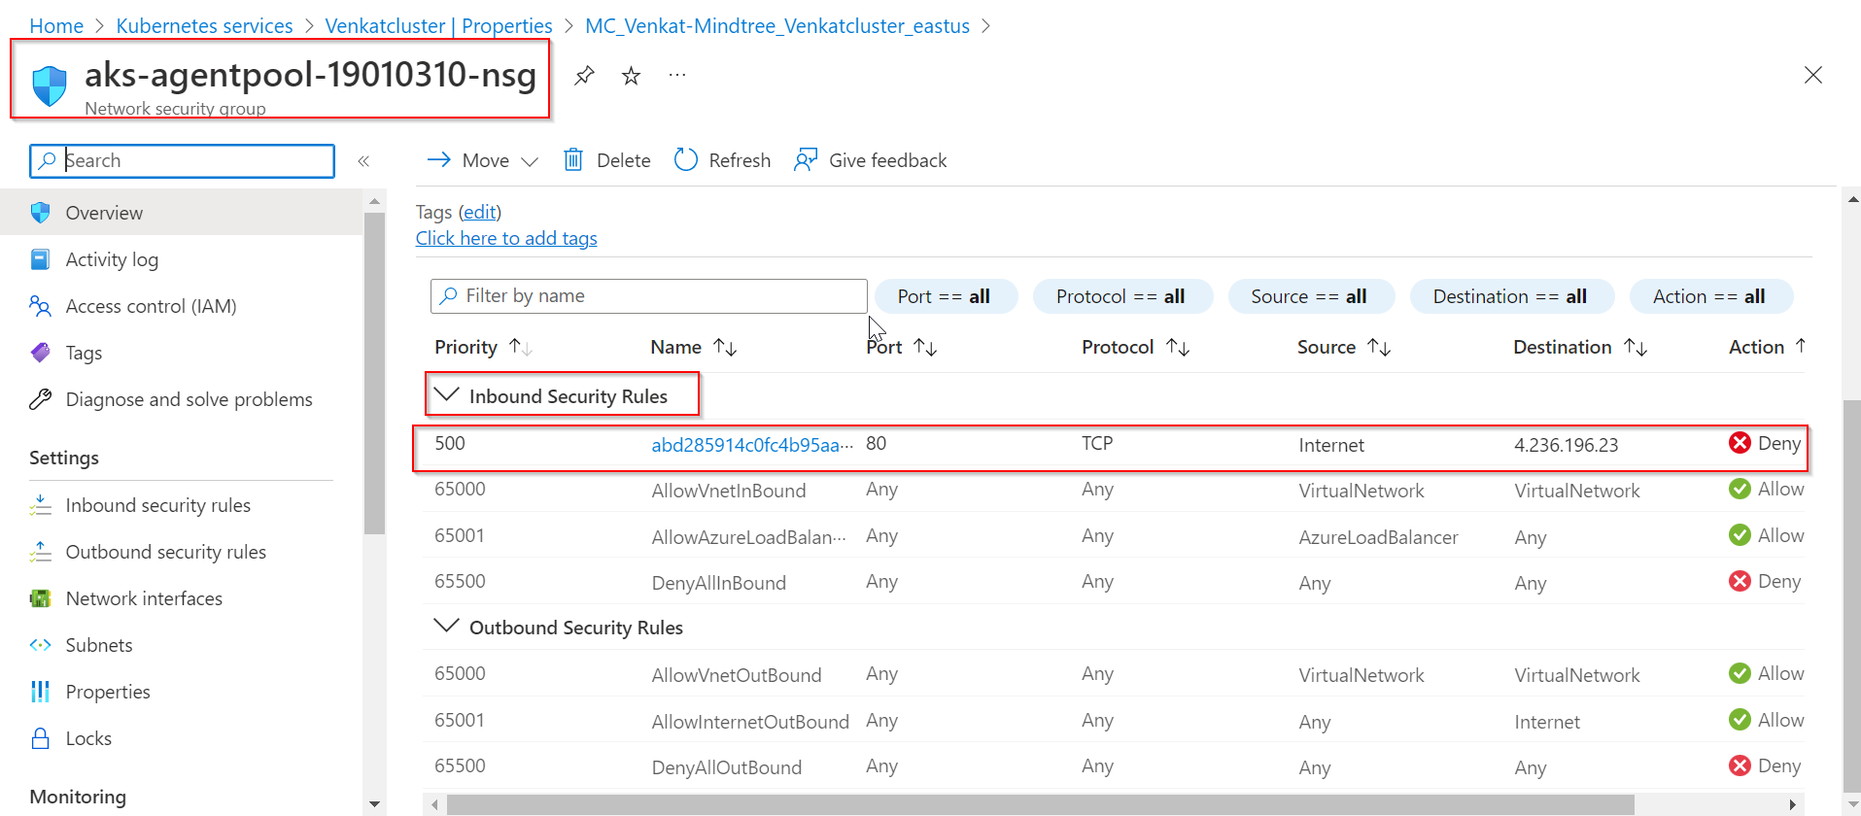
Task: Open the more options ellipsis menu
Action: pyautogui.click(x=677, y=75)
